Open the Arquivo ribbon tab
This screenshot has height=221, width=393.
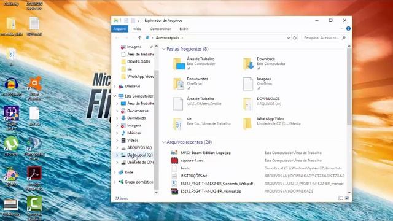[x=120, y=29]
